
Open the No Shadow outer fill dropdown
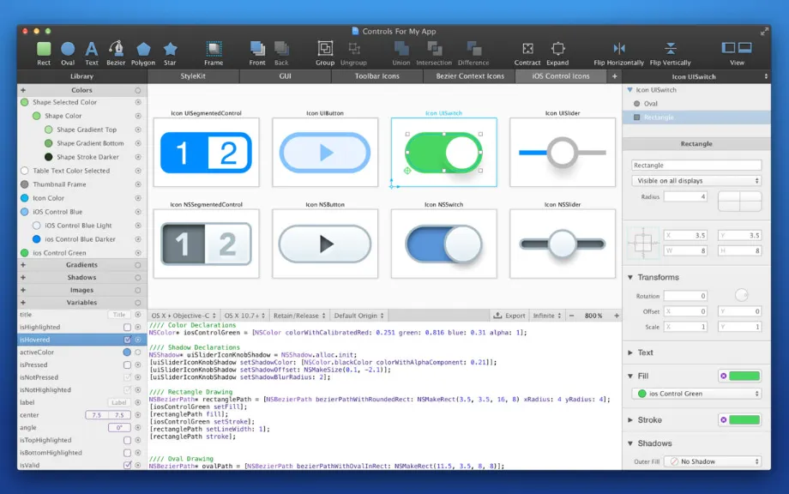(x=712, y=461)
